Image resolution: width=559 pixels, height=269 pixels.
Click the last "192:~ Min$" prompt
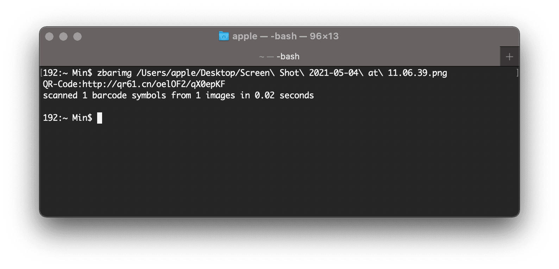pos(68,118)
